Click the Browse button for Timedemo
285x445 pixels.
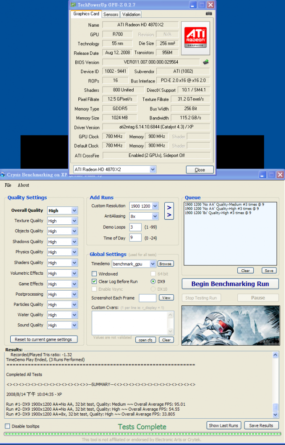point(166,264)
